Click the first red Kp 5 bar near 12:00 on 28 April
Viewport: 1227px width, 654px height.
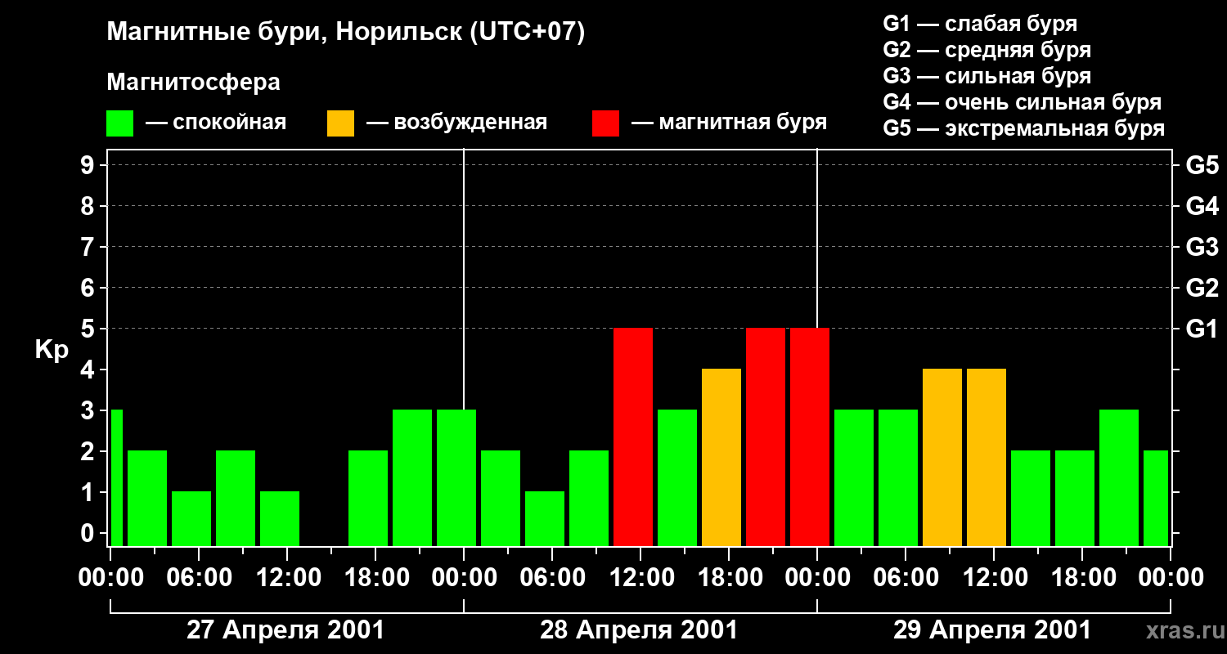coord(633,437)
